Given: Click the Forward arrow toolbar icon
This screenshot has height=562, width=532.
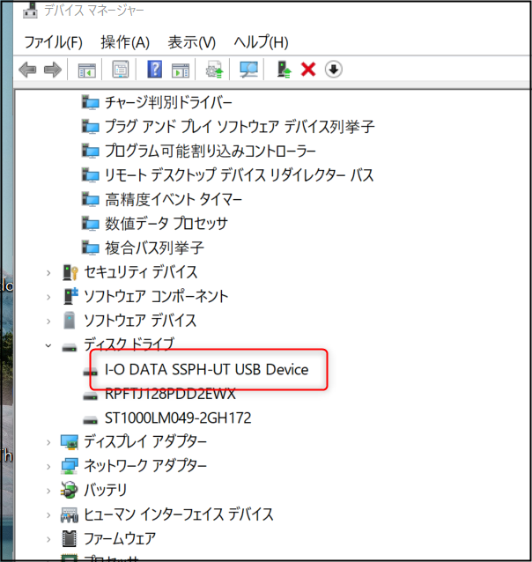Looking at the screenshot, I should click(x=53, y=70).
